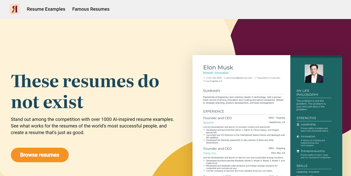
Task: Click the 'Stand out among the competition' paragraph
Action: coord(92,126)
